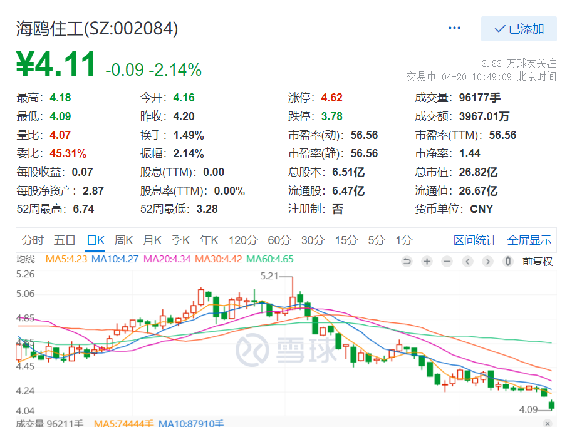577x427 pixels.
Task: Click the 最高 value 4.18
Action: click(x=60, y=98)
